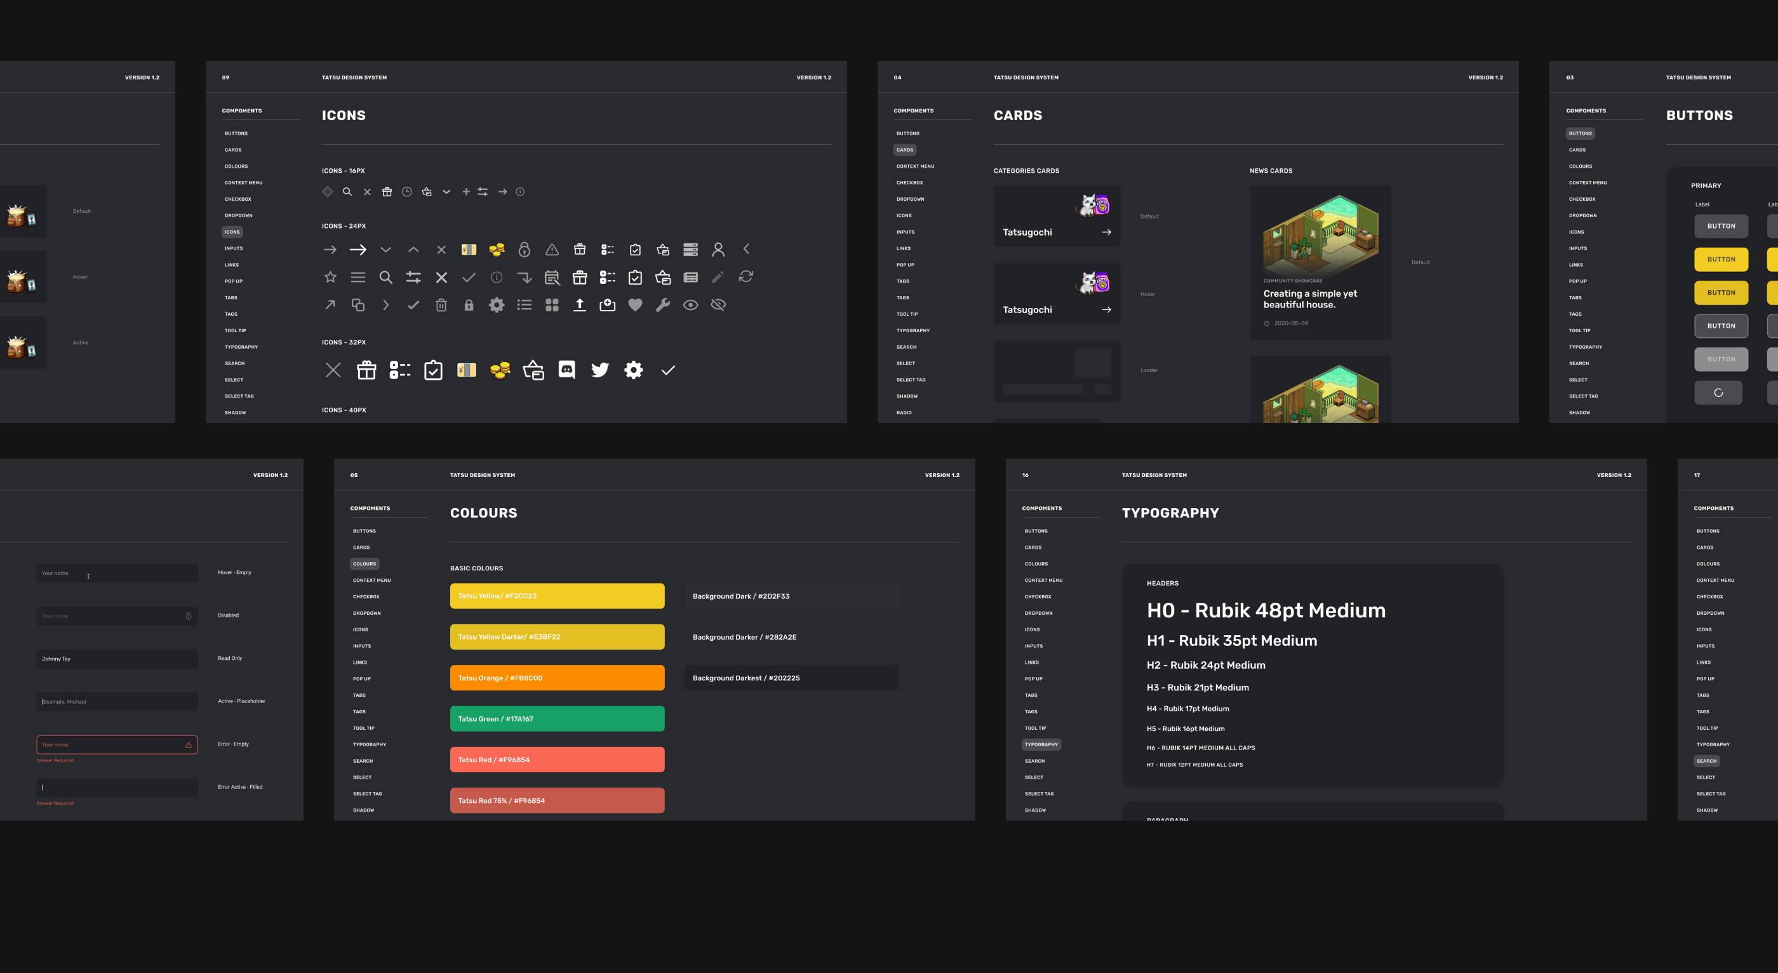Screen dimensions: 1778x973
Task: Click the loading spinner button
Action: (1718, 393)
